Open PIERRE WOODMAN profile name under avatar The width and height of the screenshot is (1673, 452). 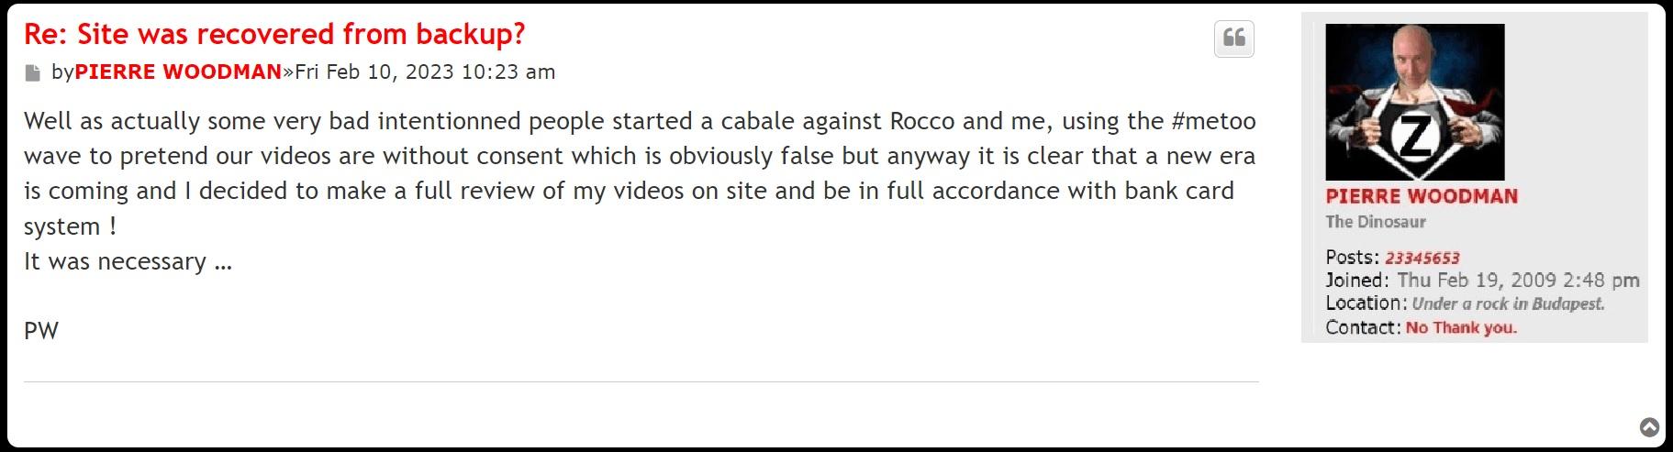click(1422, 196)
